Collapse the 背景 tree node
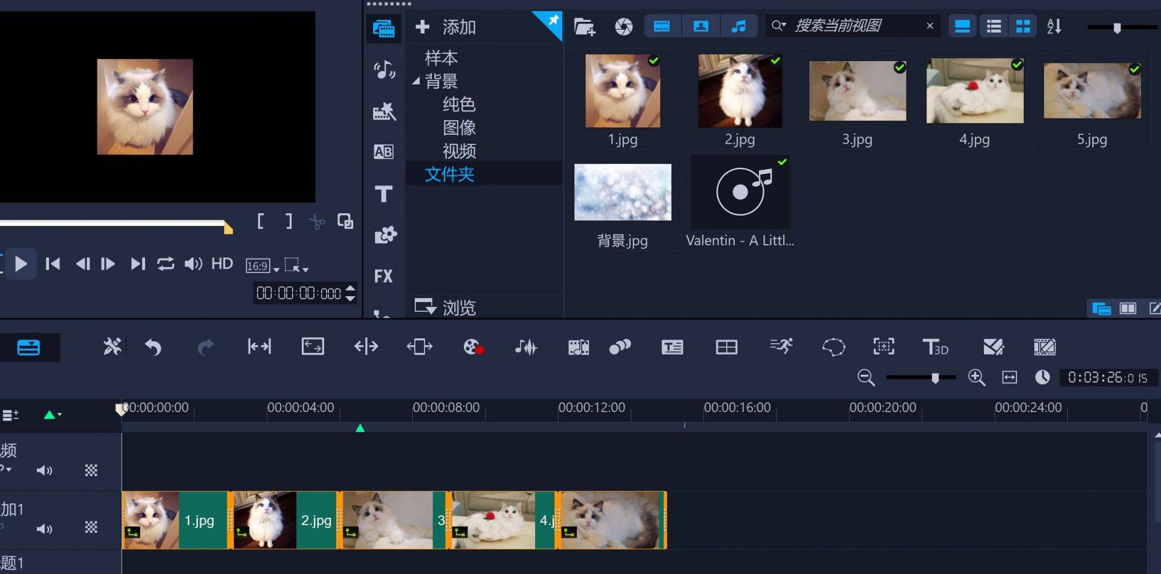The height and width of the screenshot is (574, 1161). (416, 80)
